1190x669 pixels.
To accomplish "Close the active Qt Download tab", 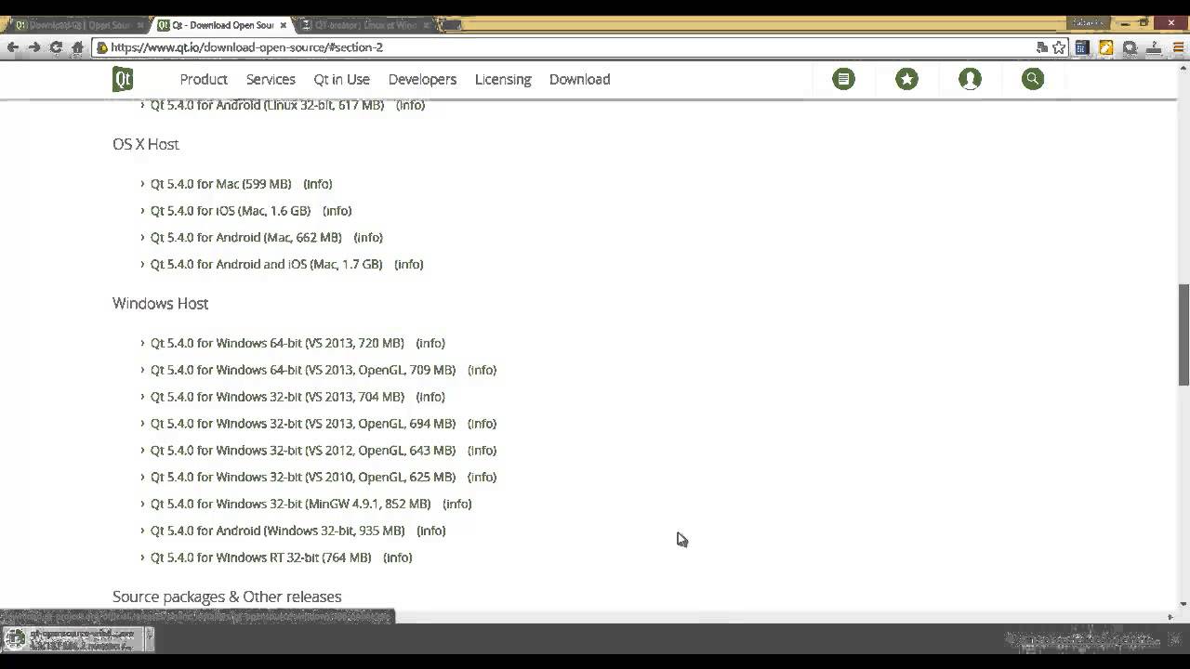I will [284, 25].
